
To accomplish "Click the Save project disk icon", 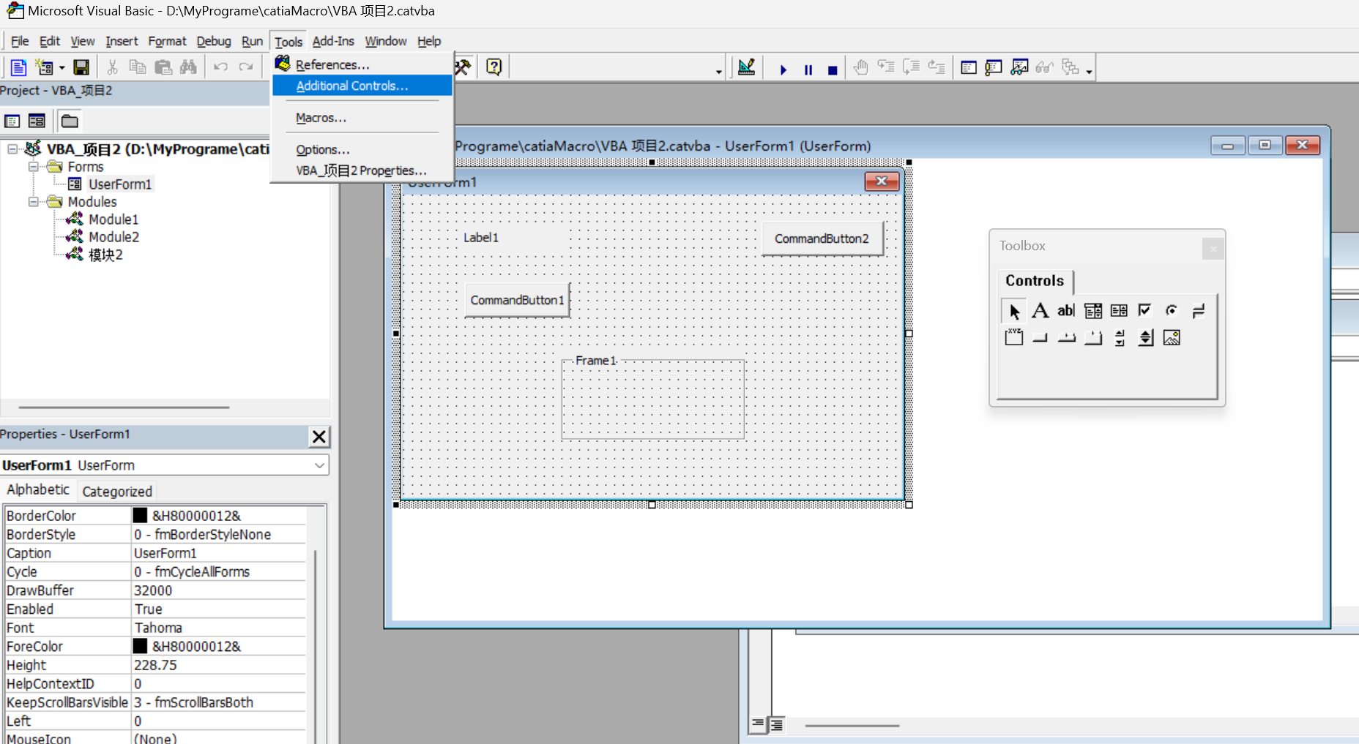I will [x=81, y=67].
